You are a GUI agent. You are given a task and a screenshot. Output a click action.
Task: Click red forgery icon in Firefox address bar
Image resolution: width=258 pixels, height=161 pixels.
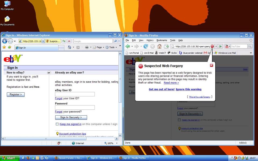pyautogui.click(x=212, y=46)
